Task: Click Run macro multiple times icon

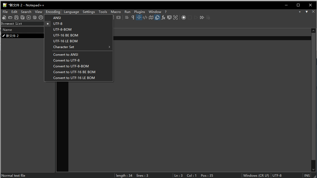Action: click(202, 17)
